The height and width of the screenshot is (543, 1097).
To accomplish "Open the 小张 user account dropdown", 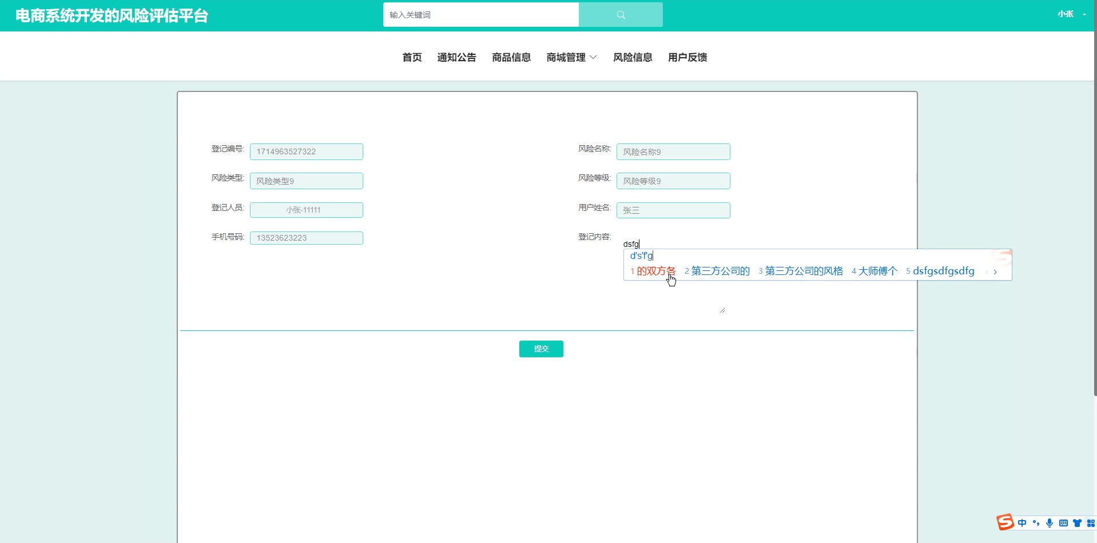I will coord(1071,14).
